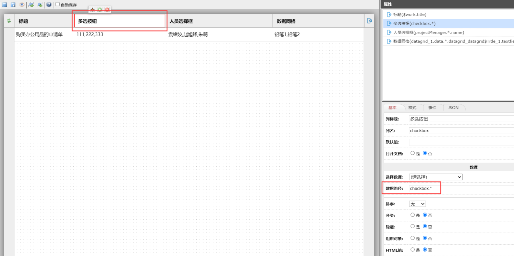Click the Save As floppy disk icon
514x256 pixels.
click(x=13, y=5)
